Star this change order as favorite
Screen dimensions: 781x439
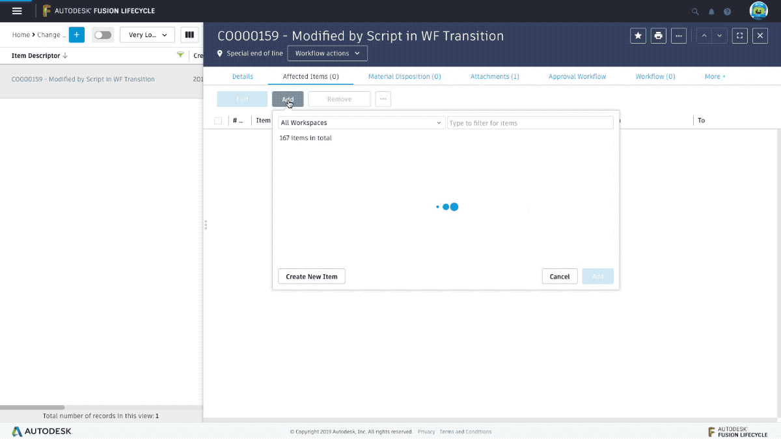tap(638, 36)
